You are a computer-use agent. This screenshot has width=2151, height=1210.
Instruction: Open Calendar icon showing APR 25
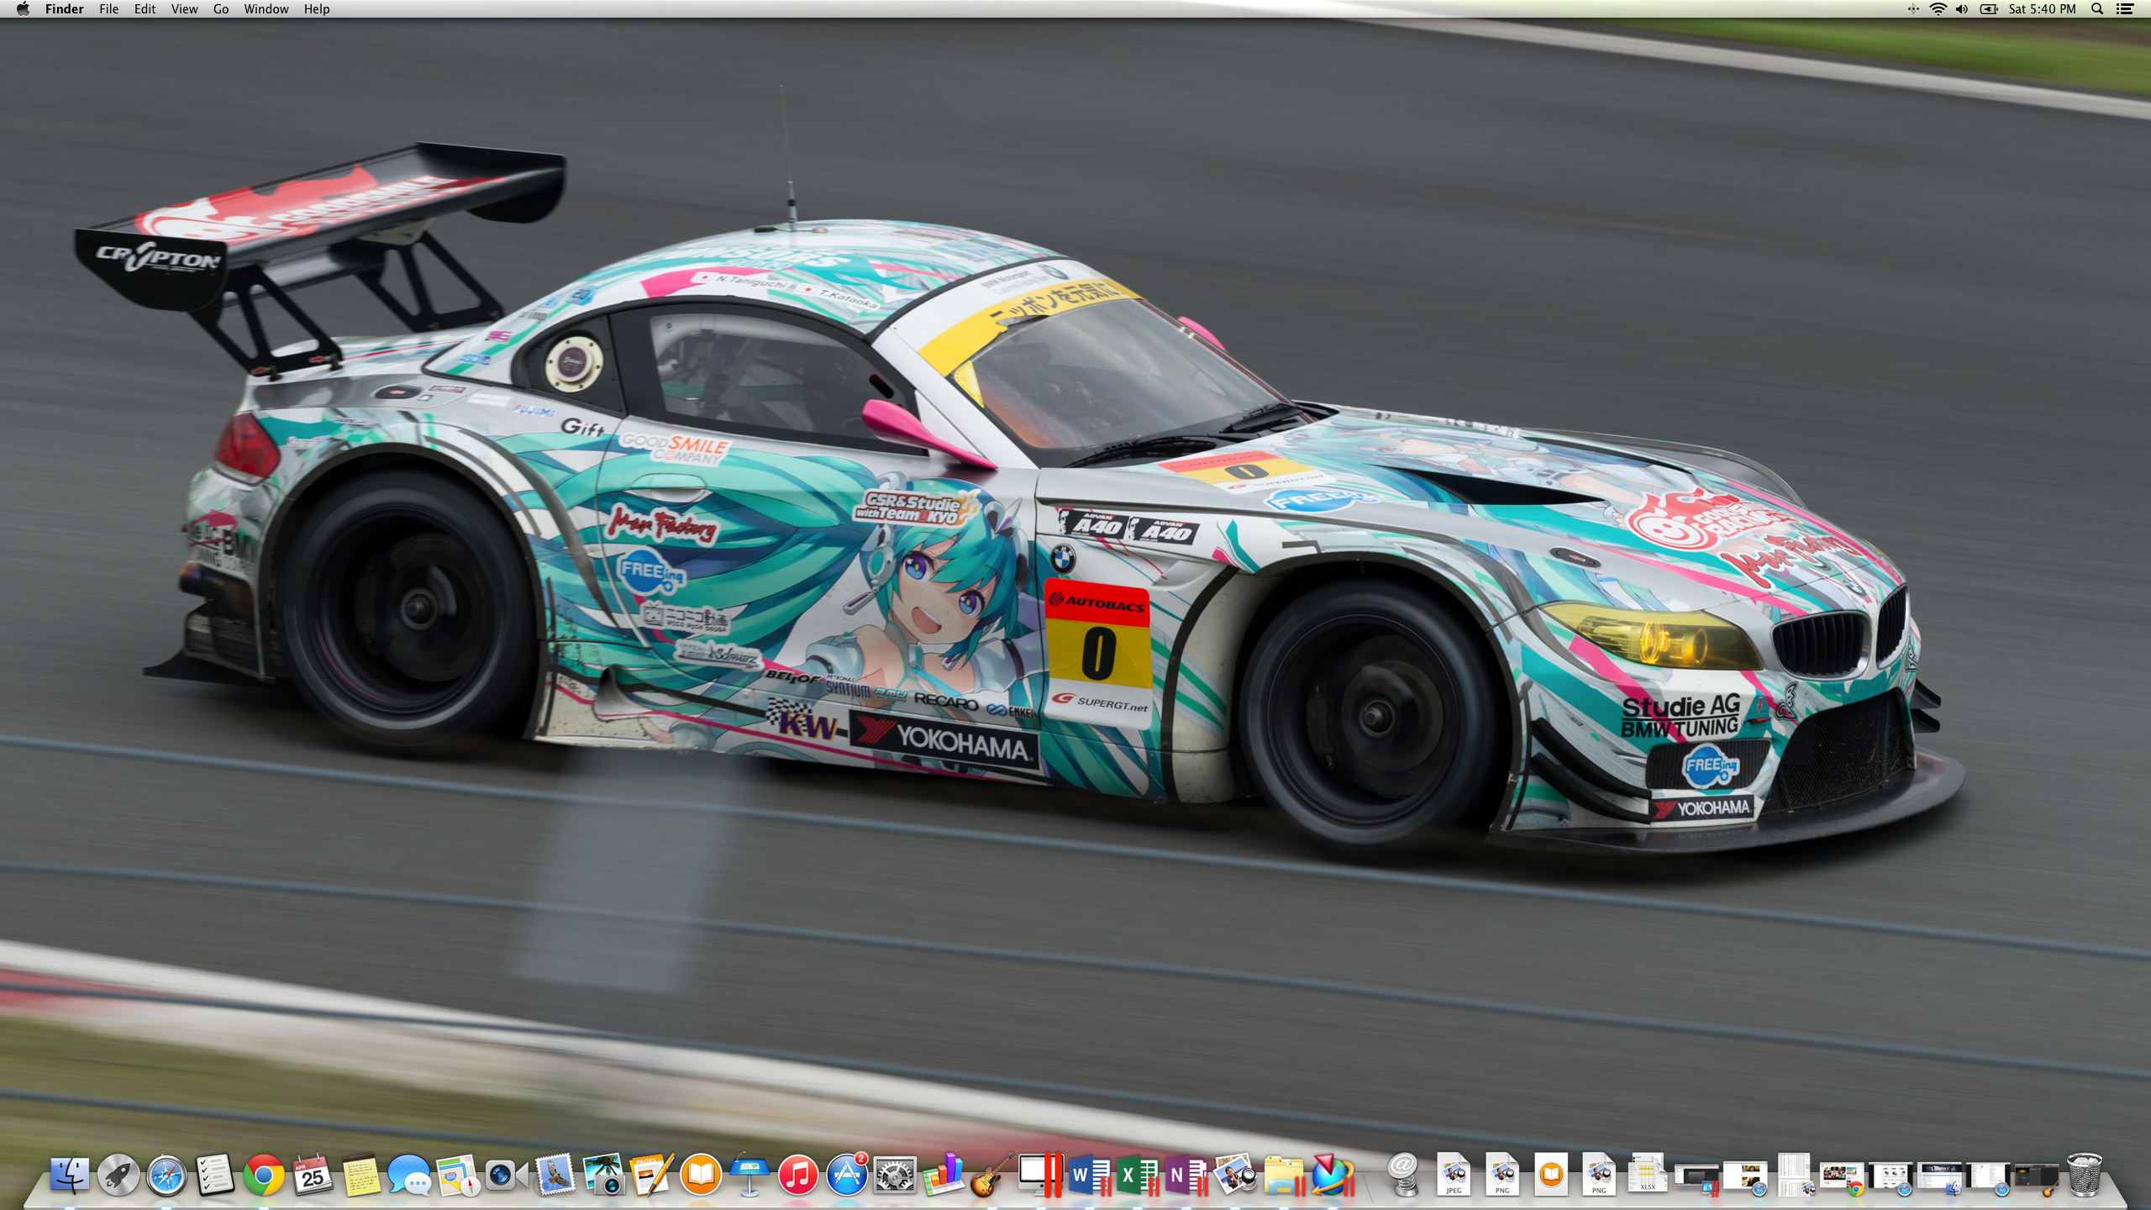click(313, 1175)
